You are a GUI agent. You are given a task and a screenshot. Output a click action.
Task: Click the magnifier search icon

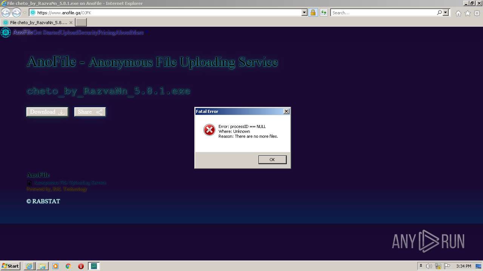tap(439, 12)
